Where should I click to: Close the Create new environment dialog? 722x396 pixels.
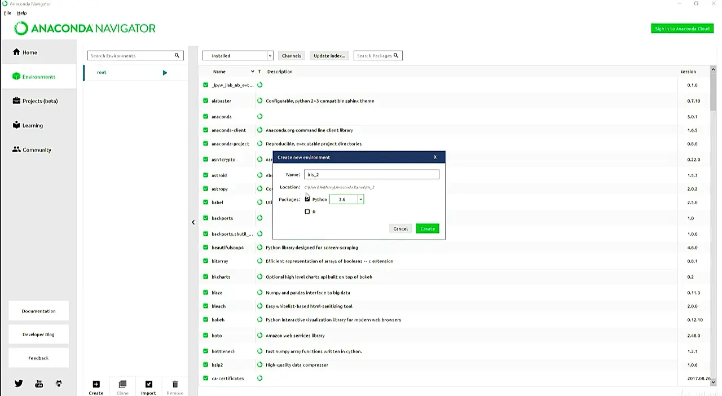435,157
